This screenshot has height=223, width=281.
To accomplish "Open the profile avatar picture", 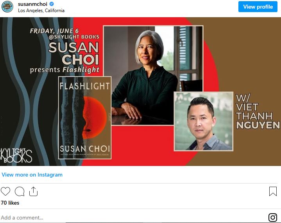I will pos(7,7).
